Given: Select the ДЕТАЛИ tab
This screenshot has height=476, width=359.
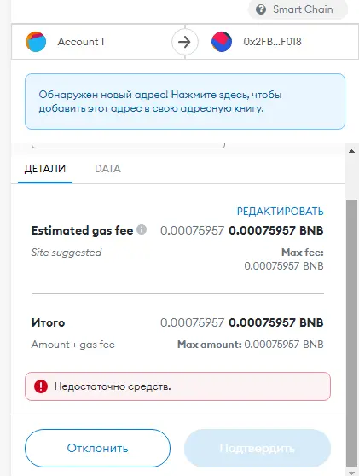Looking at the screenshot, I should pos(45,169).
